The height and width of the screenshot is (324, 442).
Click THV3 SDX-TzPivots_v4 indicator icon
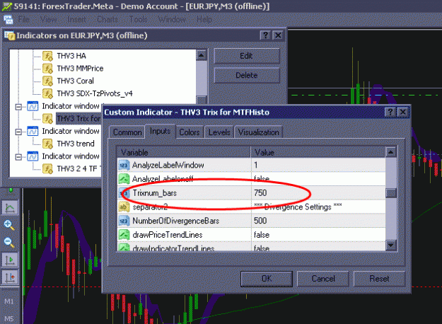pos(47,93)
